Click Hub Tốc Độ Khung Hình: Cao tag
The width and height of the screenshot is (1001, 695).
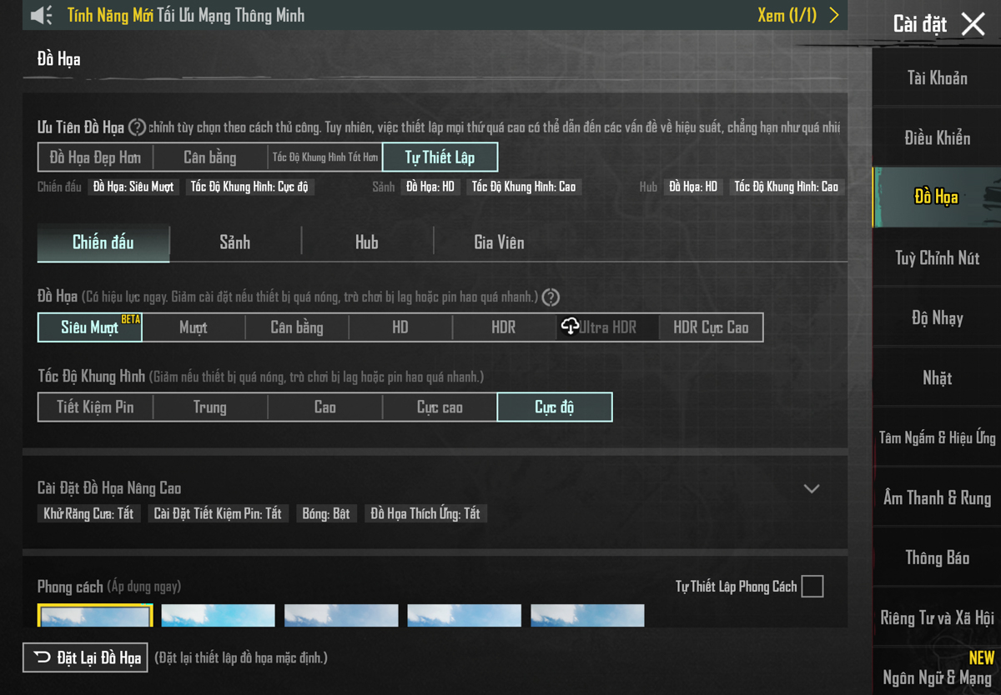(x=787, y=187)
